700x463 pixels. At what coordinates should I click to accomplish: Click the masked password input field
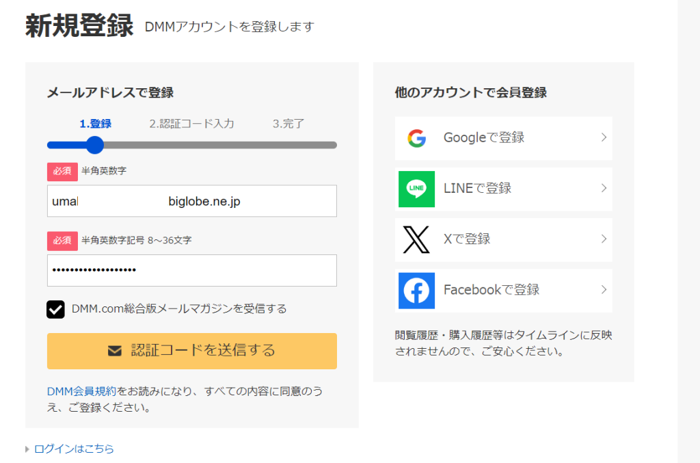click(x=191, y=270)
